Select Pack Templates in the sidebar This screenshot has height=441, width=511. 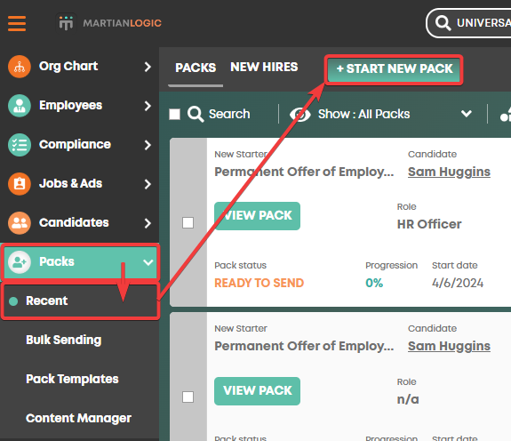[72, 379]
